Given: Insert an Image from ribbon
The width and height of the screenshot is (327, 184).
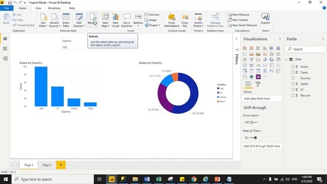Looking at the screenshot, I should pyautogui.click(x=151, y=20).
